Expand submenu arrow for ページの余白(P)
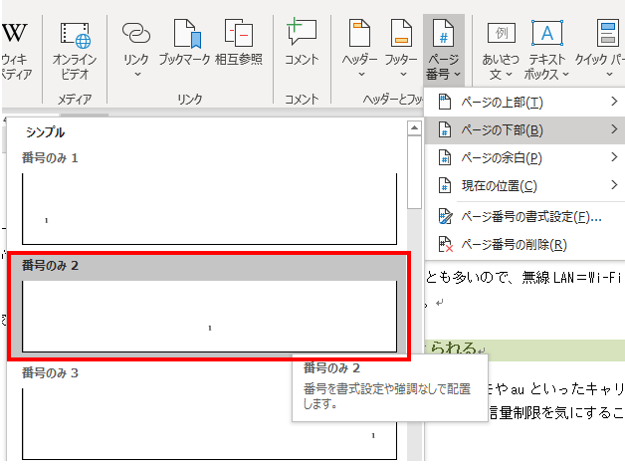The width and height of the screenshot is (625, 467). click(x=614, y=157)
